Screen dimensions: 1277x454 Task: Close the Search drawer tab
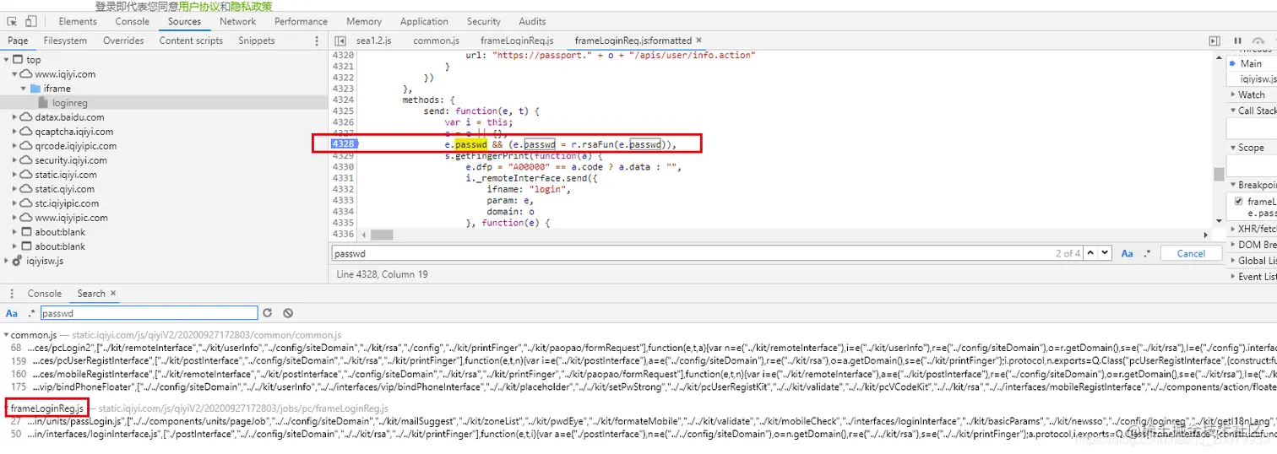(x=112, y=293)
